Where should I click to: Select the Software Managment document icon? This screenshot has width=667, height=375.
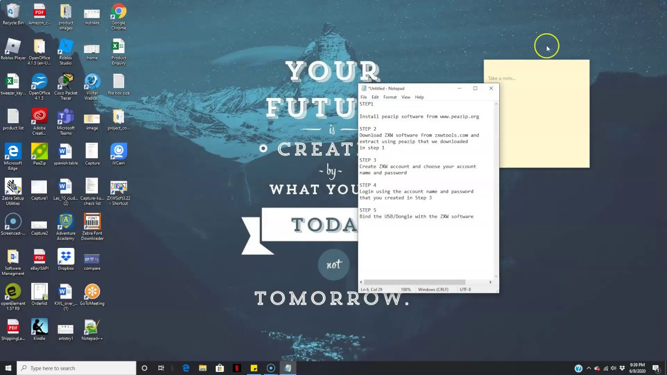[x=13, y=261]
